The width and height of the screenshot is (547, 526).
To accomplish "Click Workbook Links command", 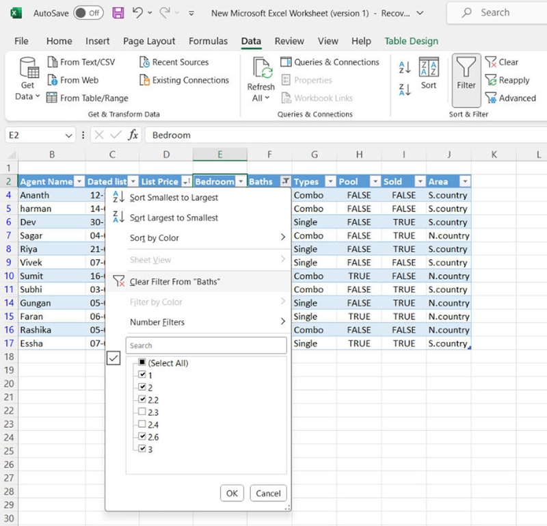I will click(x=317, y=98).
